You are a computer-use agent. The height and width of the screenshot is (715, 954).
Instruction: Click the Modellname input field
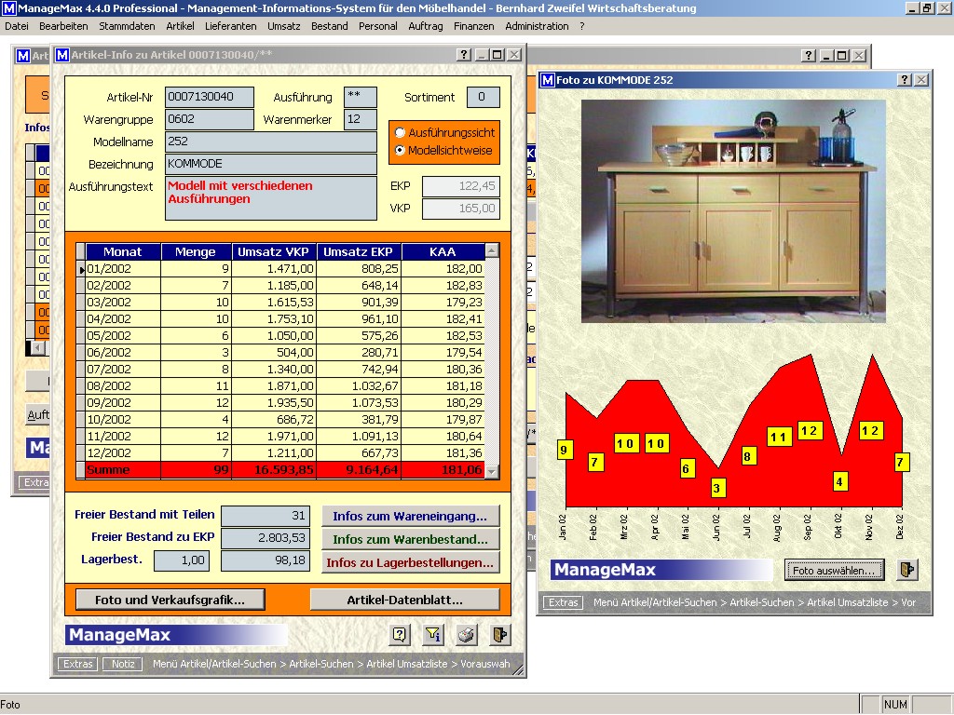(270, 142)
